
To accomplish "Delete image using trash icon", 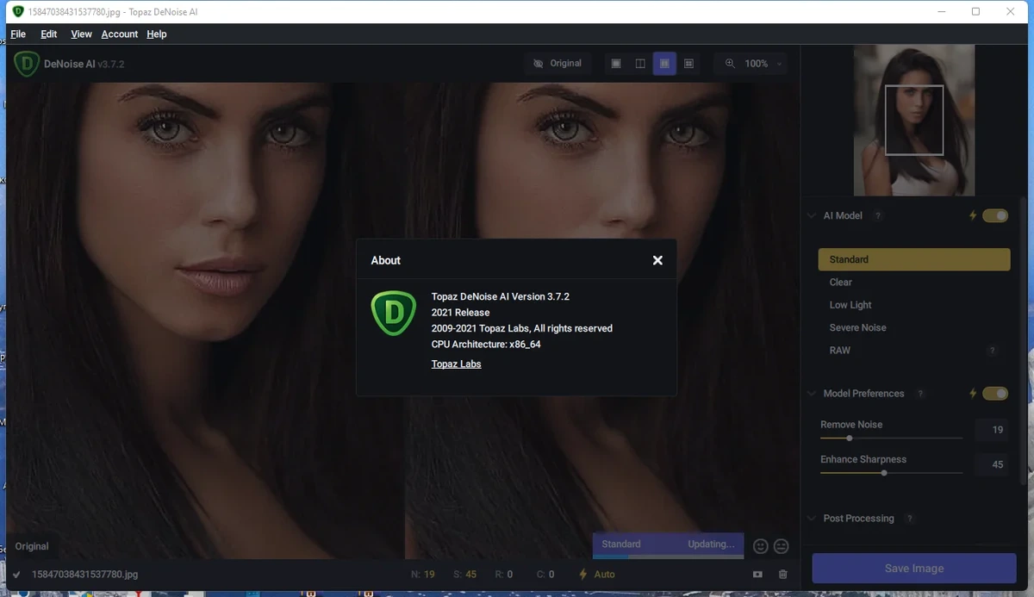I will [x=783, y=575].
